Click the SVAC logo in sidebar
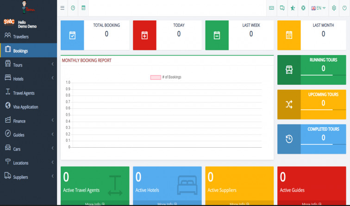 pos(9,22)
